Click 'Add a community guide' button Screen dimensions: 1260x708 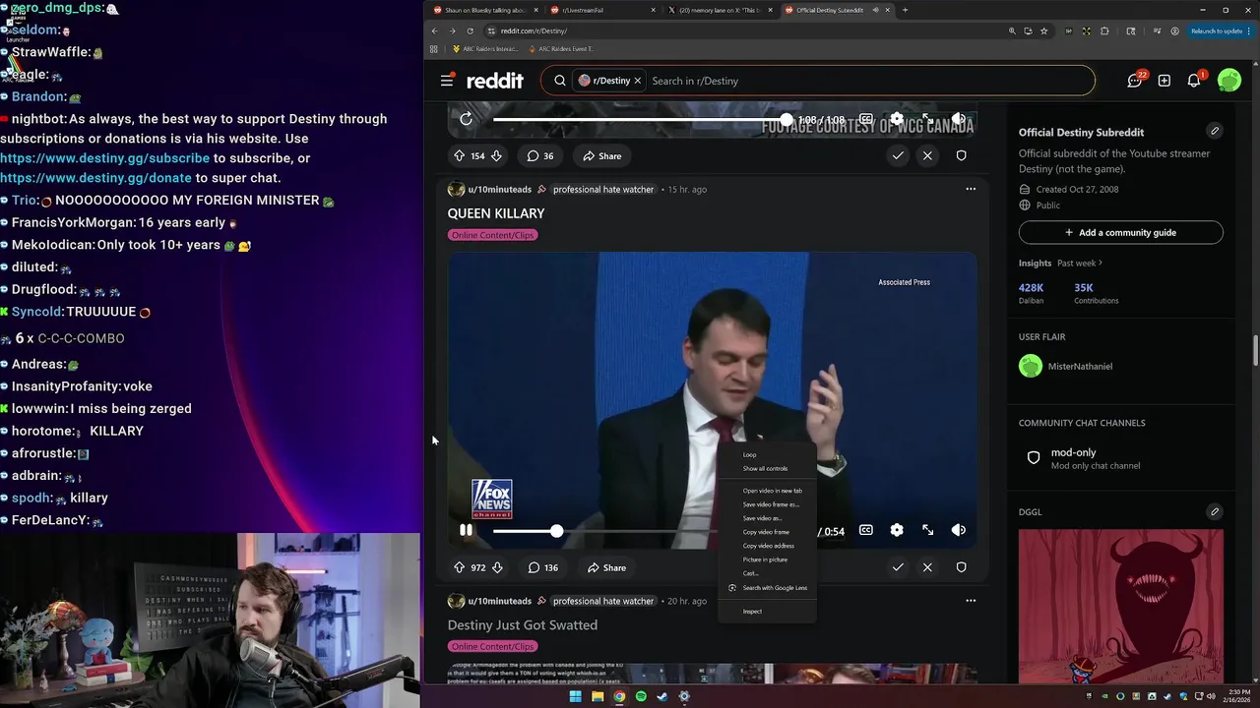click(1120, 233)
